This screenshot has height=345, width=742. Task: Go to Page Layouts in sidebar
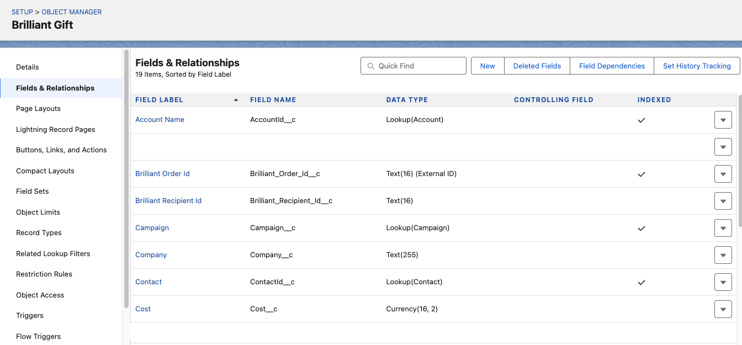[38, 109]
